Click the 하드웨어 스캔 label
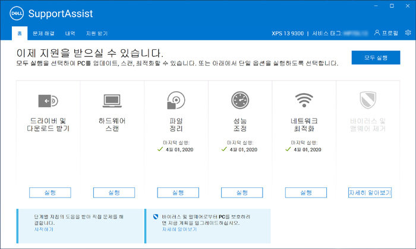The width and height of the screenshot is (416, 249). (112, 124)
